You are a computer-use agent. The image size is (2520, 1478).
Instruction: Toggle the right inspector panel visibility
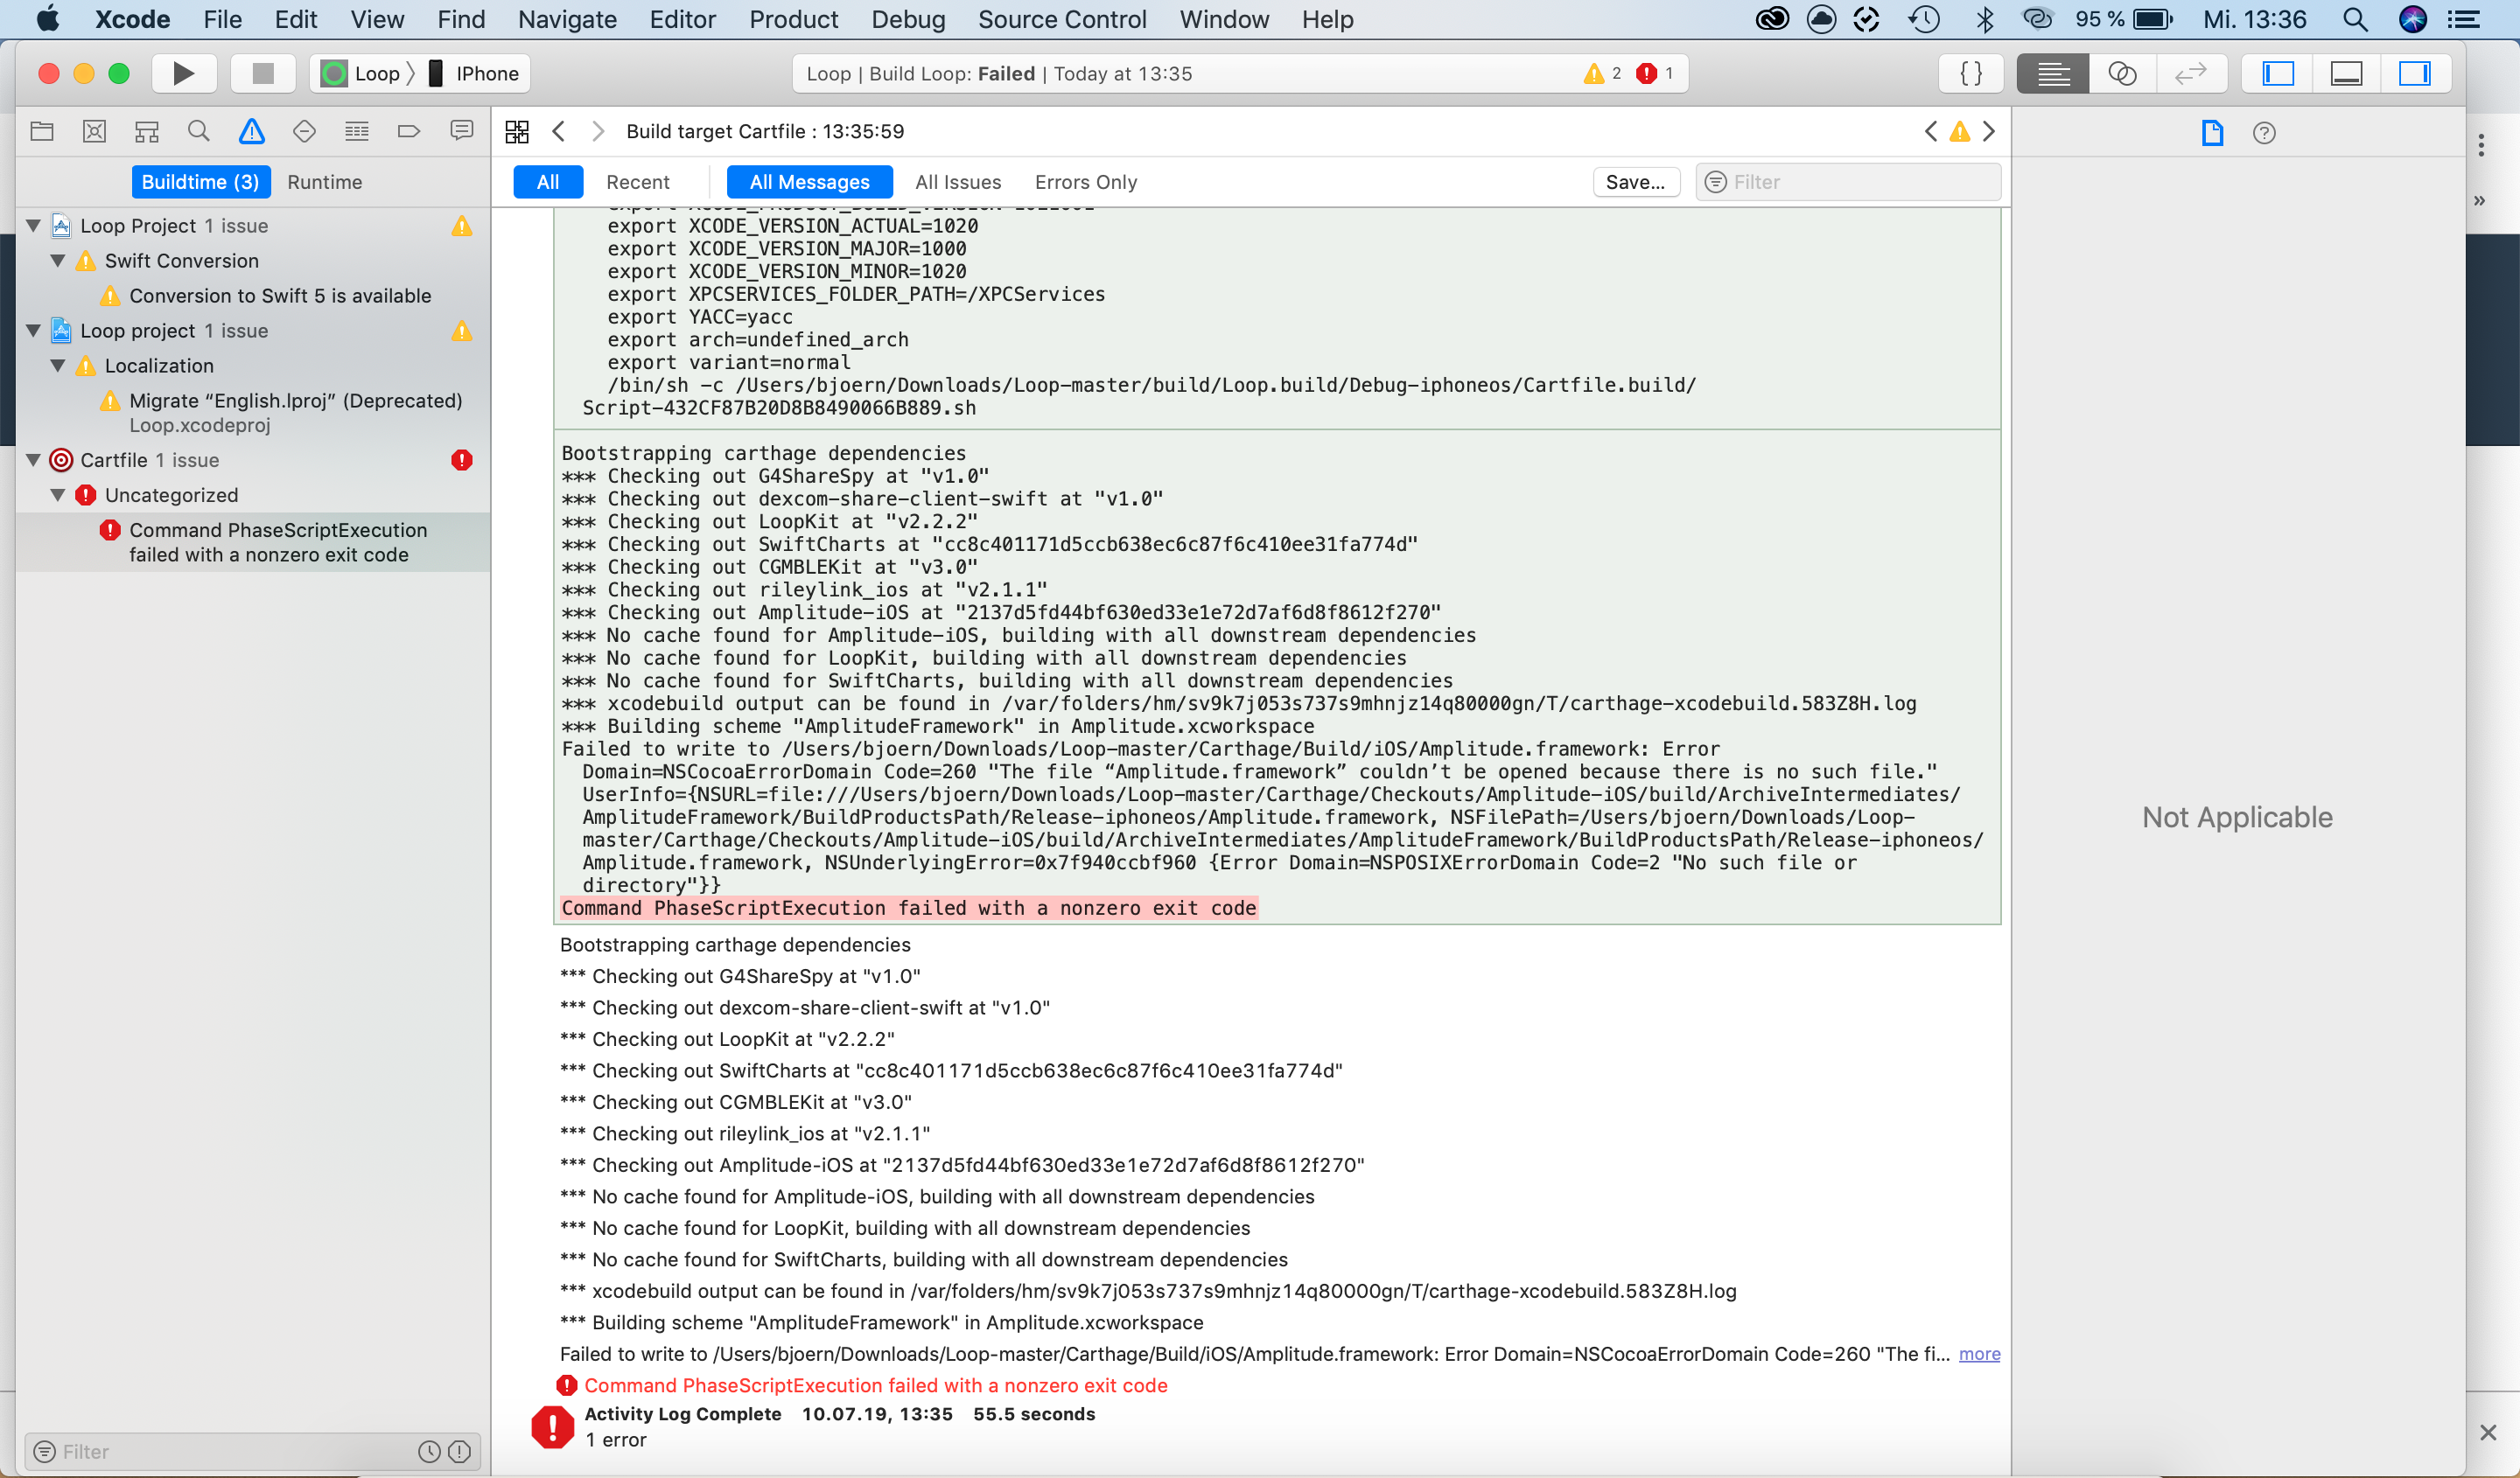click(2417, 73)
